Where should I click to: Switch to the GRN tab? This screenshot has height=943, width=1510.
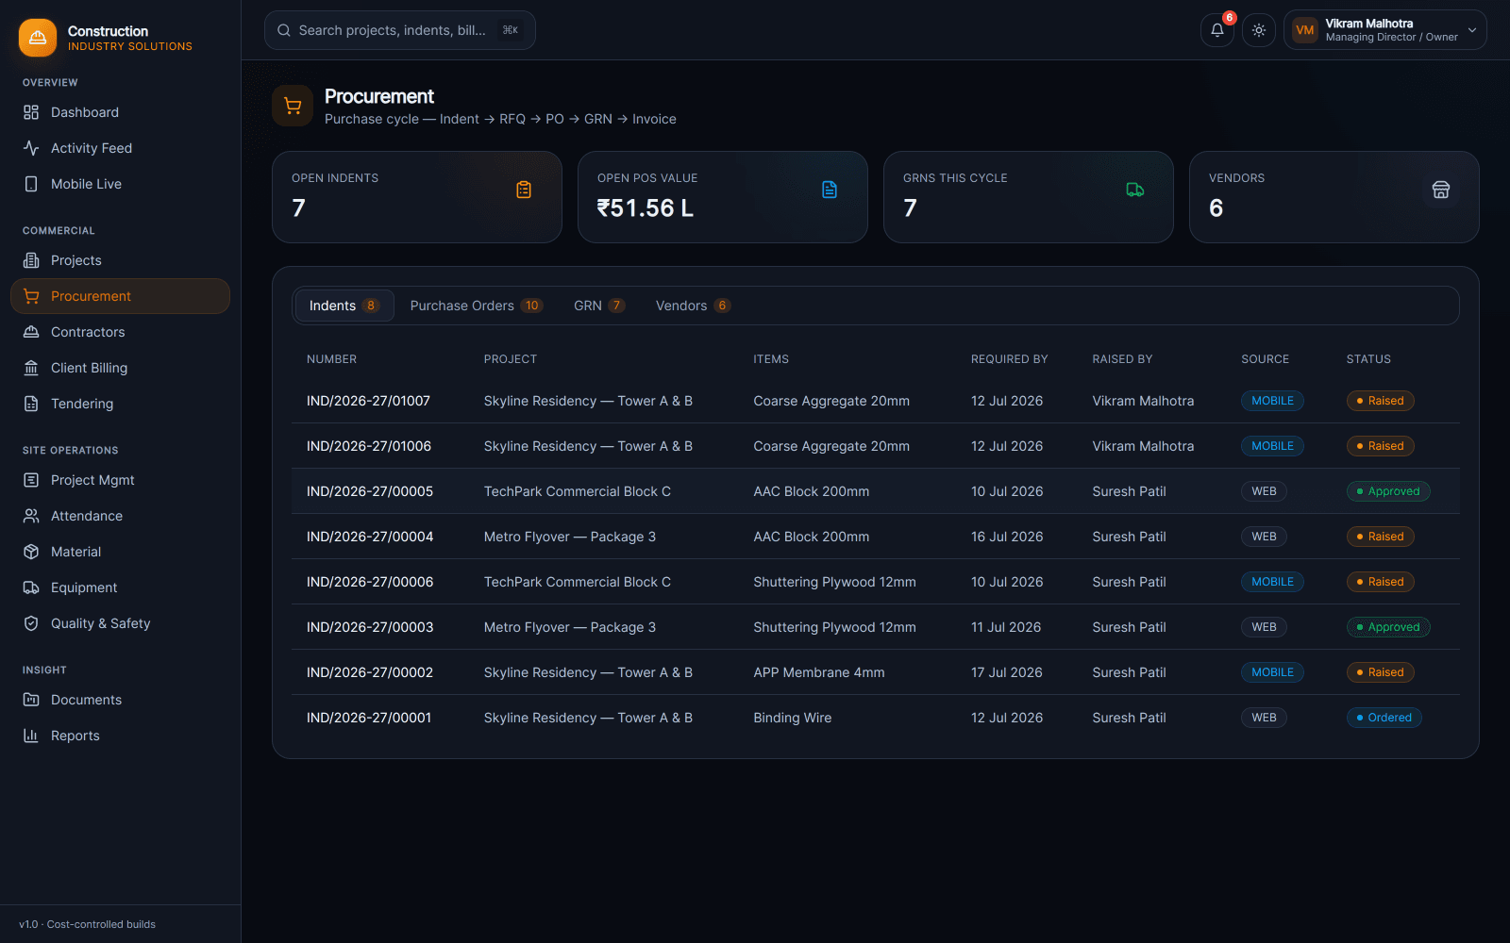click(599, 306)
